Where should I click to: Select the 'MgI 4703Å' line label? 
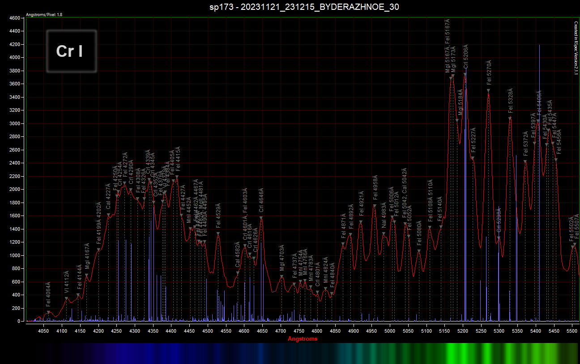[282, 258]
